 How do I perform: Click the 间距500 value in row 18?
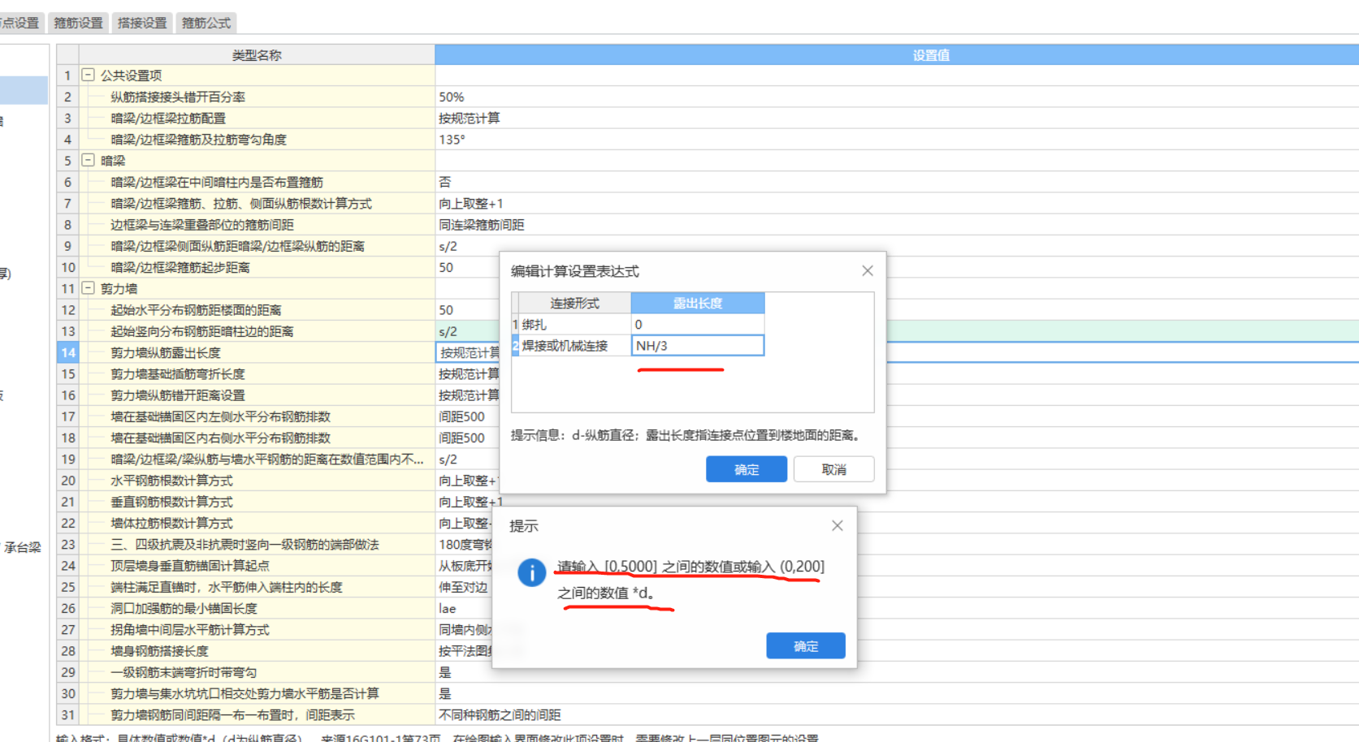click(x=461, y=438)
